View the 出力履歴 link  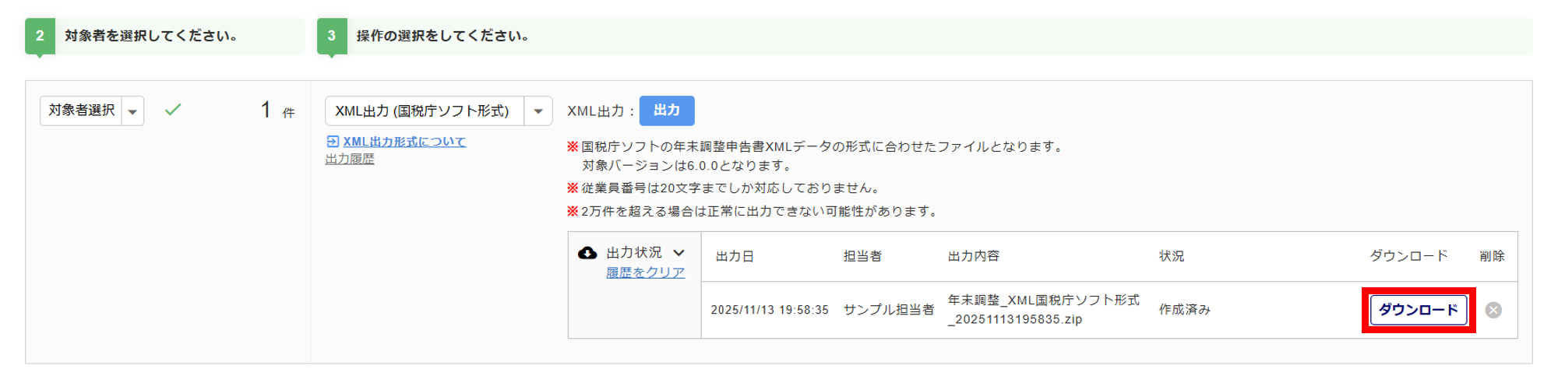pyautogui.click(x=350, y=159)
